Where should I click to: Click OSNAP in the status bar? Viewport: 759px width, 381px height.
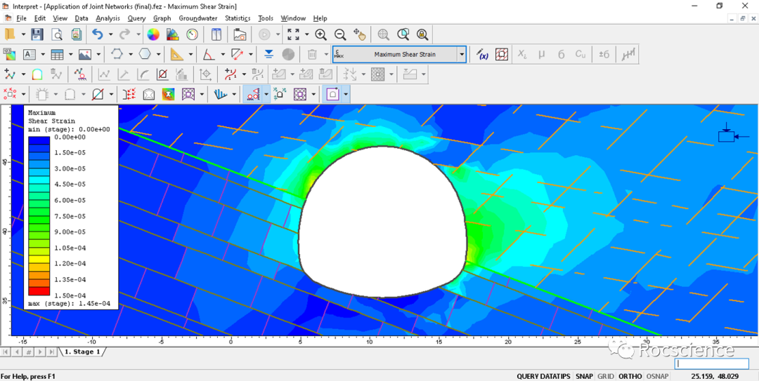tap(657, 376)
